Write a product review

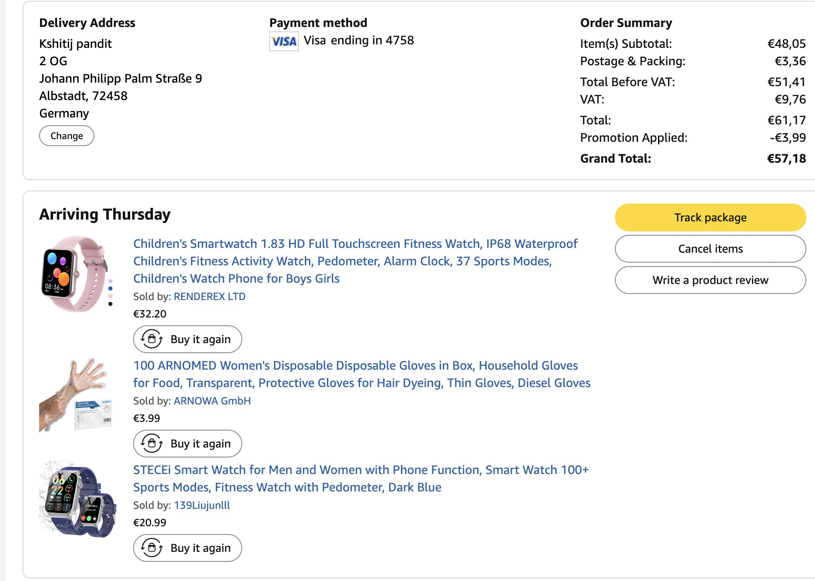tap(710, 280)
